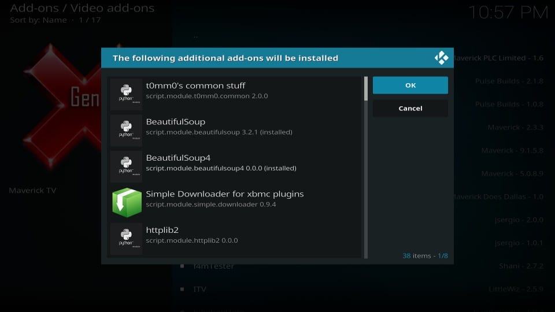
Task: Click Maverick - 9.1.5.8 in background list
Action: point(512,150)
